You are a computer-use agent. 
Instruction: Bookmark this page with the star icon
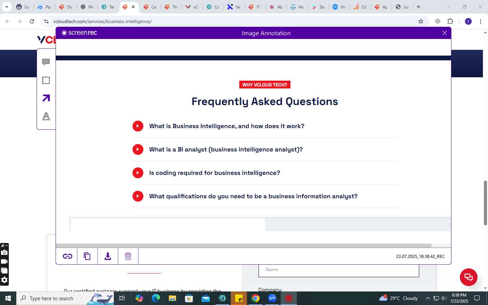click(421, 21)
